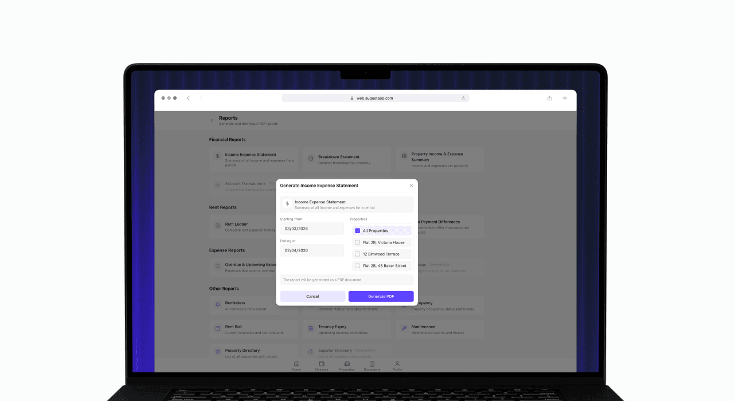Switch to Documents in the bottom navigation
Image resolution: width=735 pixels, height=401 pixels.
click(372, 364)
